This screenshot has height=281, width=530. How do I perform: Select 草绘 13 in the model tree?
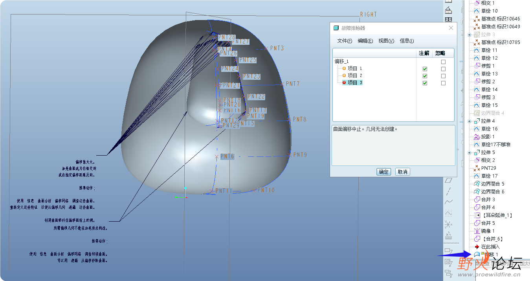pos(489,74)
